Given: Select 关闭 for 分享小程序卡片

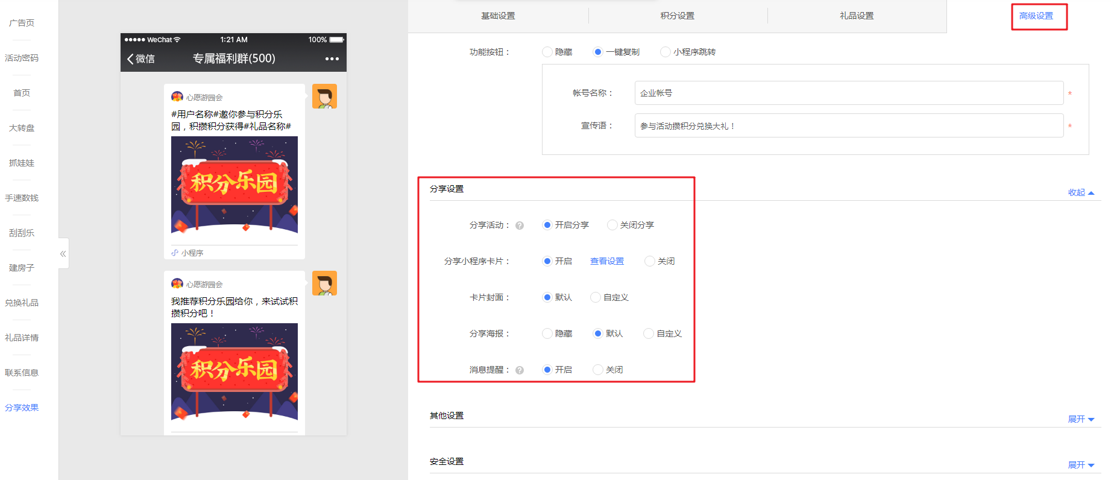Looking at the screenshot, I should point(650,261).
